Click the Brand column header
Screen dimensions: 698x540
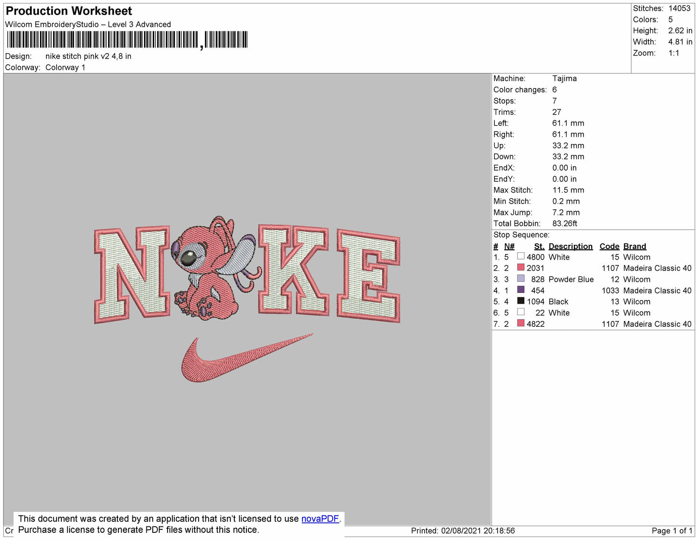(634, 246)
